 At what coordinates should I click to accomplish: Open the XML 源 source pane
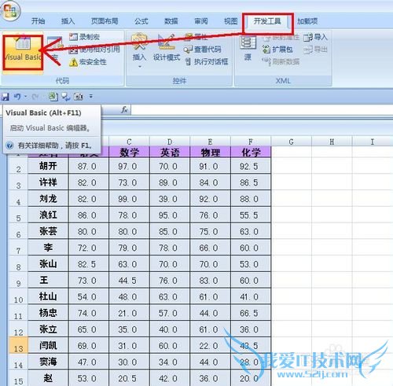coord(248,49)
